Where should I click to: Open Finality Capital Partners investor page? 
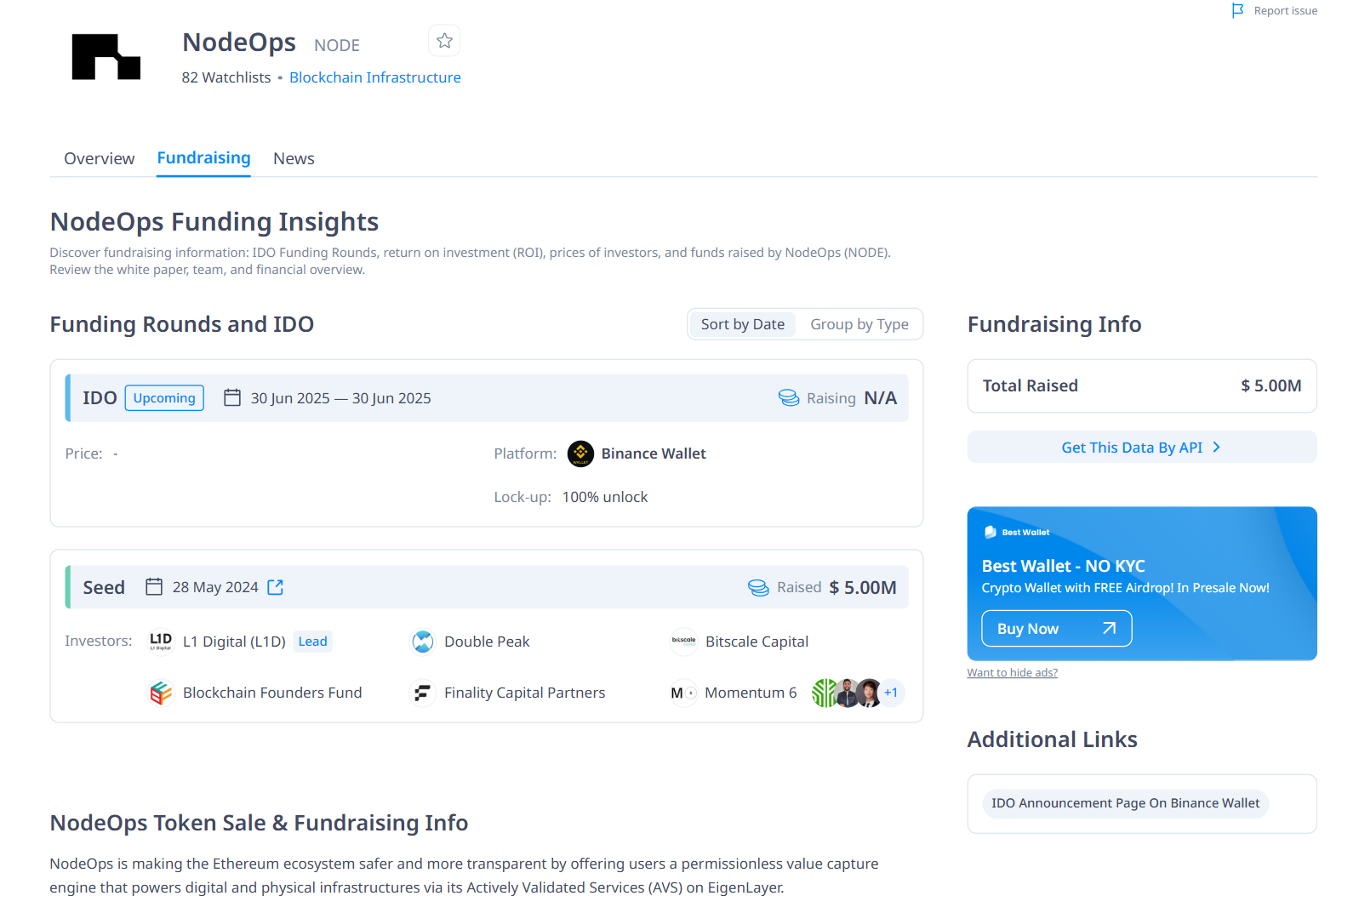coord(524,693)
